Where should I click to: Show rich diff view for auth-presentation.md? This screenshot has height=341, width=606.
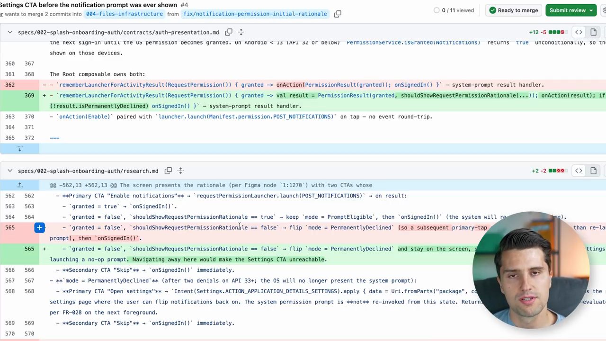pyautogui.click(x=593, y=32)
